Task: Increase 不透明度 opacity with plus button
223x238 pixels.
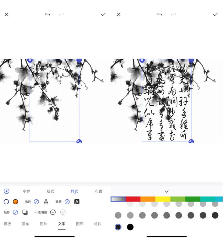Action: point(63,212)
